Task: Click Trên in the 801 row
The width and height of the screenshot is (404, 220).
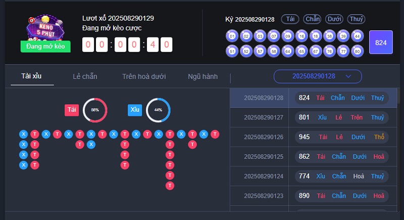Action: point(357,117)
